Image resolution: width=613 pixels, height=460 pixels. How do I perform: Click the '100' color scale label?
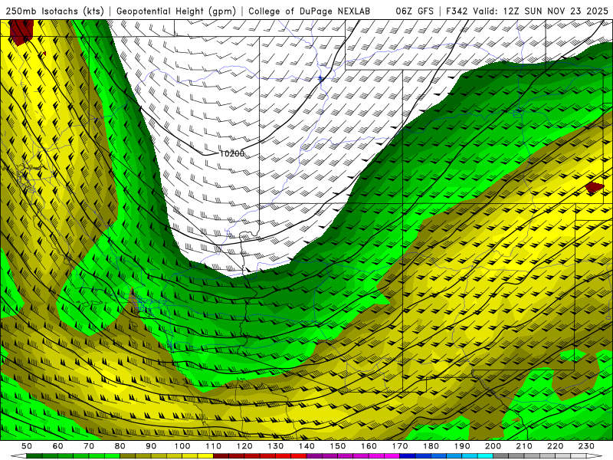pyautogui.click(x=182, y=446)
